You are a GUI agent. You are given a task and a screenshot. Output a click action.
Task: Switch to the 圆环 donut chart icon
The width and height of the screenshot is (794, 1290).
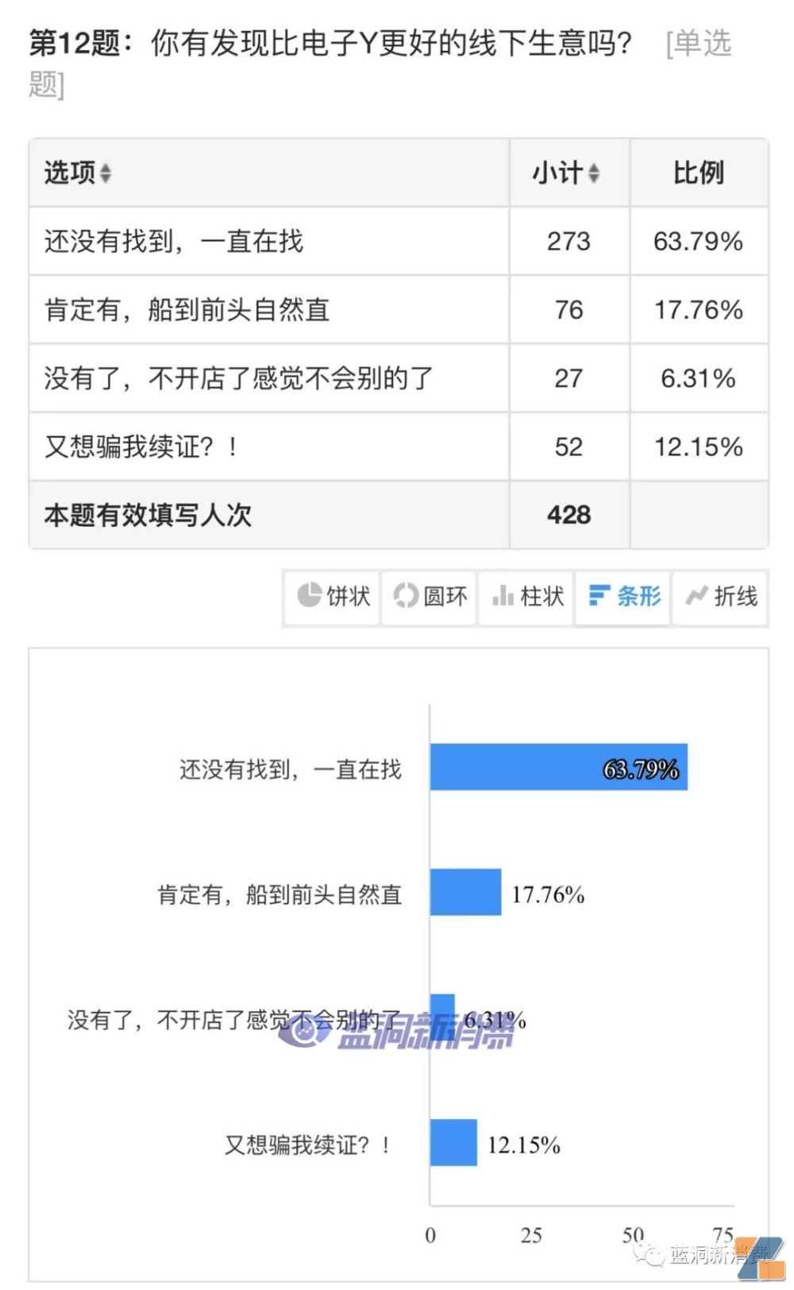(x=428, y=597)
